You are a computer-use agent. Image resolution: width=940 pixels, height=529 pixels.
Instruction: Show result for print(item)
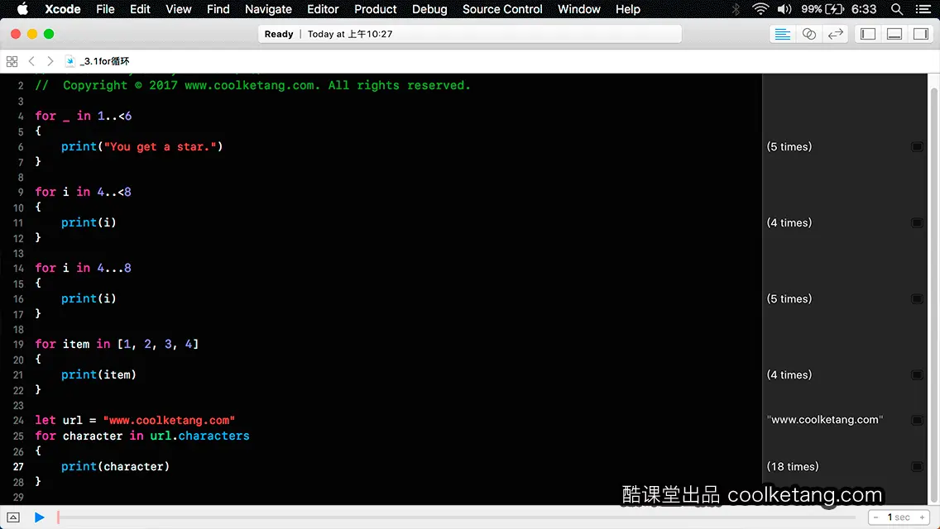pos(917,375)
